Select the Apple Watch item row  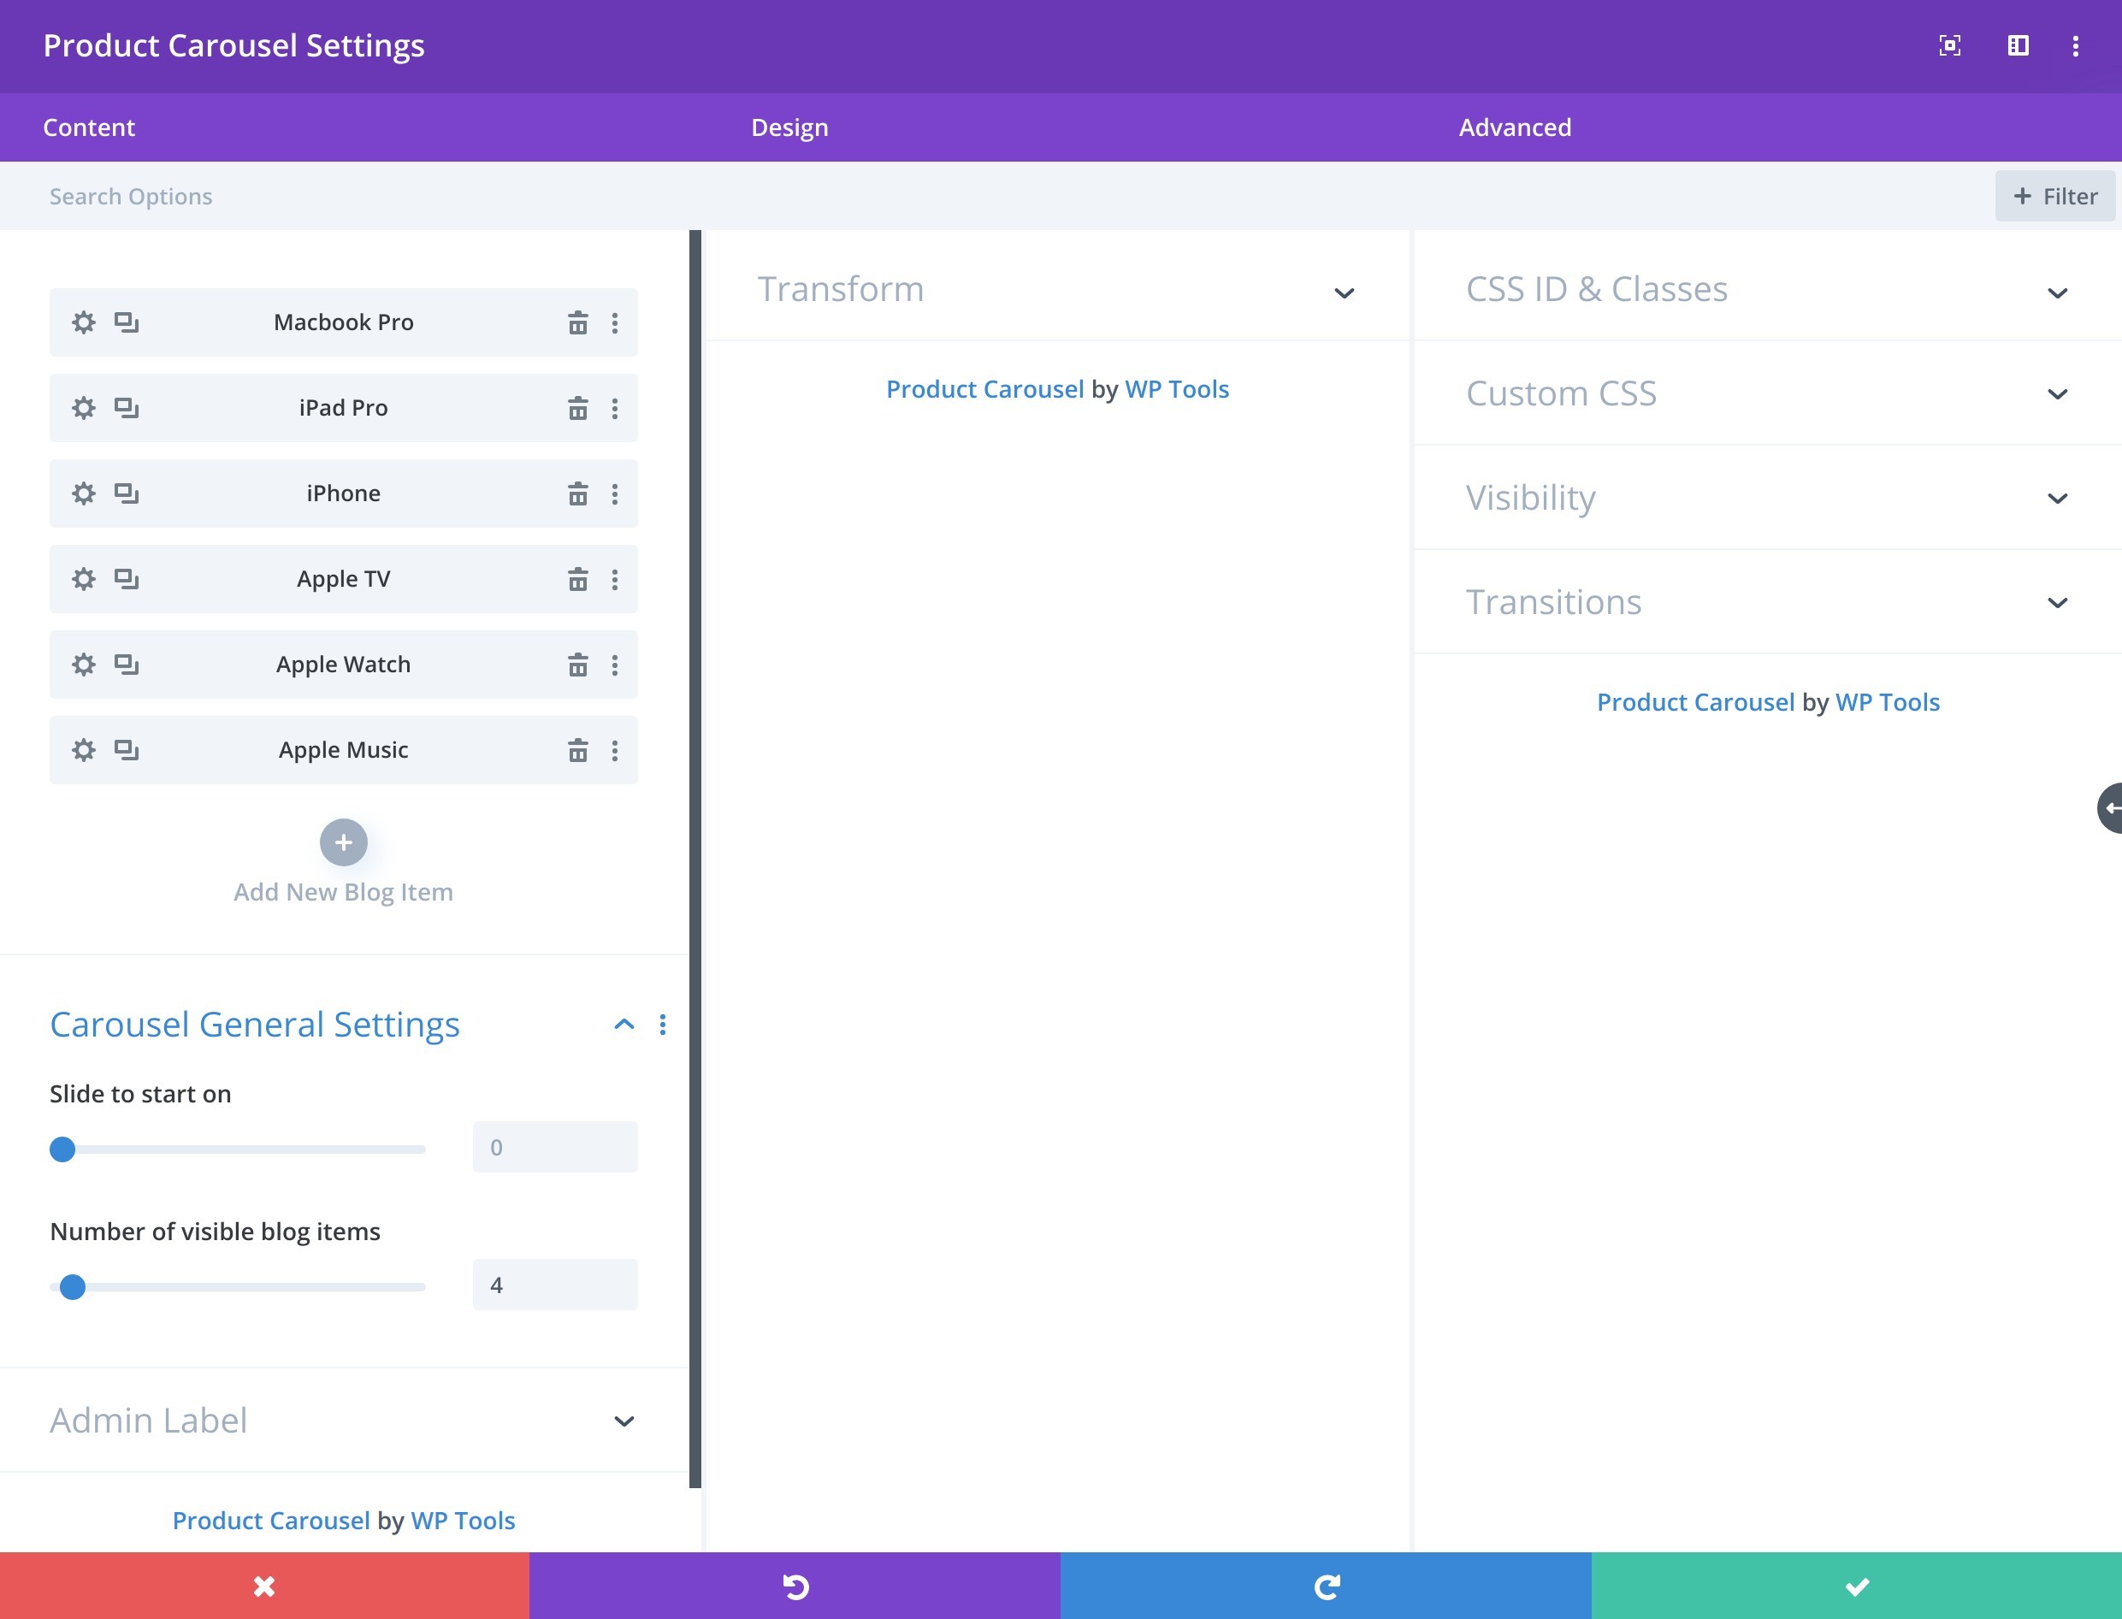coord(343,665)
